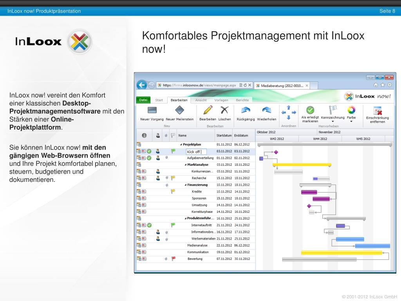
Task: Toggle the green done check in Aufgabenverteilung row
Action: (149, 158)
